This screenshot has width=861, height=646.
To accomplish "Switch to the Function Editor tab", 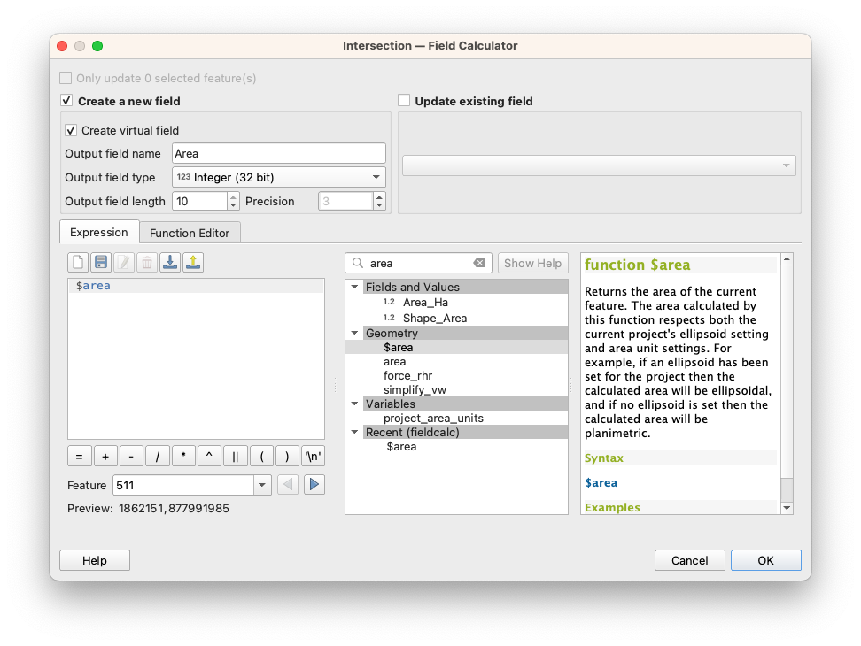I will coord(190,233).
